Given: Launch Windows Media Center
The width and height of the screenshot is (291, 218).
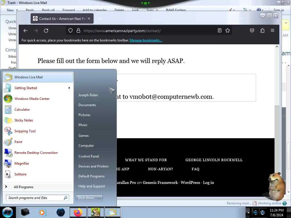Looking at the screenshot, I should (38, 98).
